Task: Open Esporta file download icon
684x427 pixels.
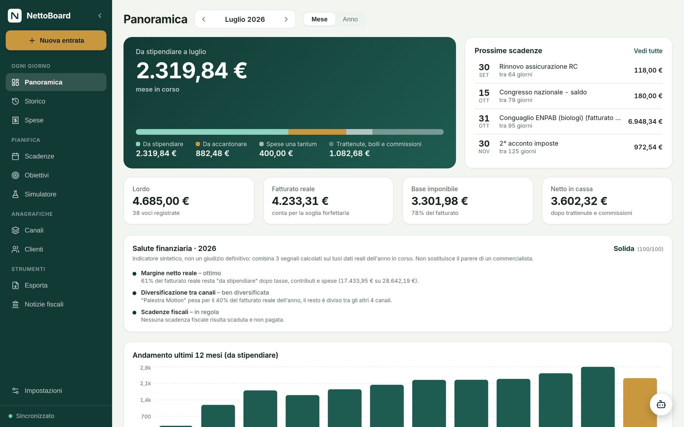Action: click(x=15, y=285)
